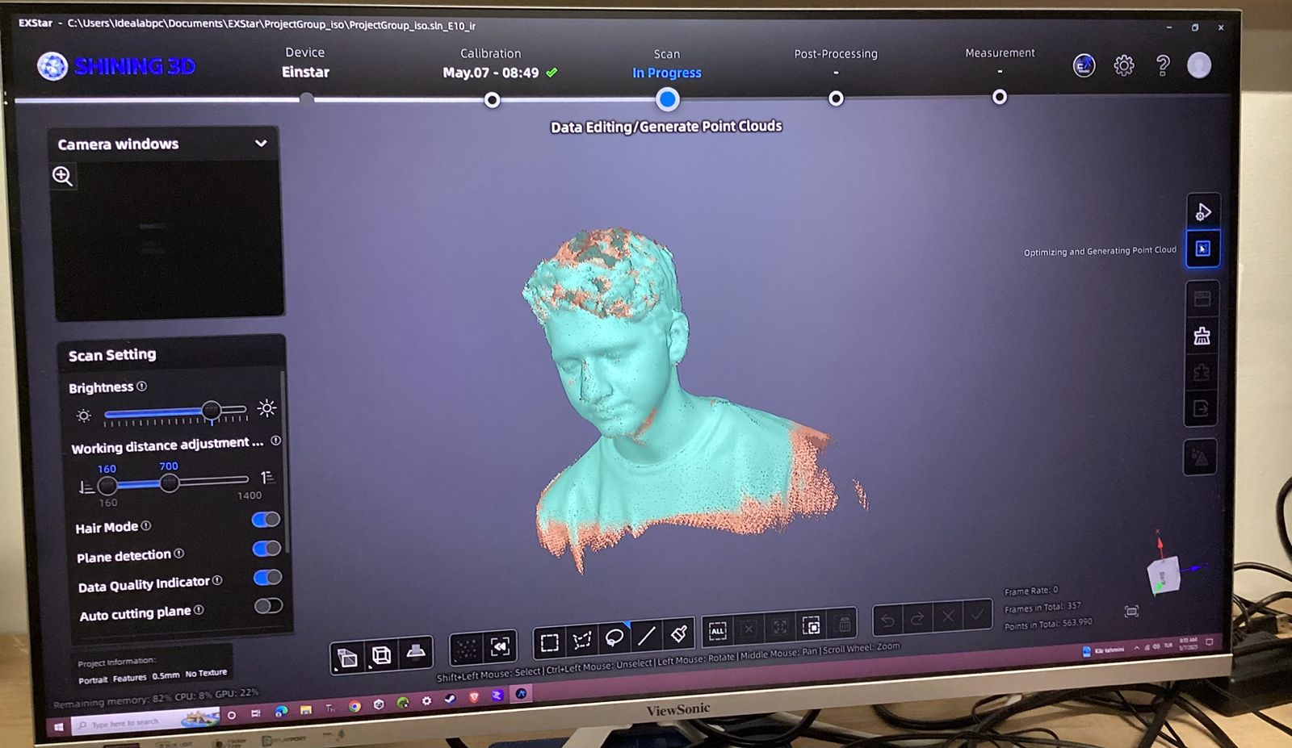The height and width of the screenshot is (748, 1292).
Task: Click the 'Frames in Total: 357' readout
Action: click(x=1042, y=608)
